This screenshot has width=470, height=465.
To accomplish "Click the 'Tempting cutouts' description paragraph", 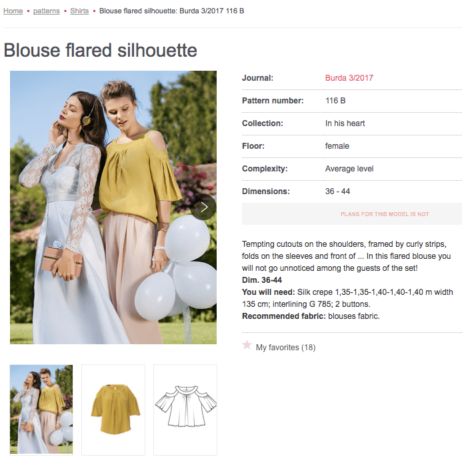I will click(x=347, y=256).
